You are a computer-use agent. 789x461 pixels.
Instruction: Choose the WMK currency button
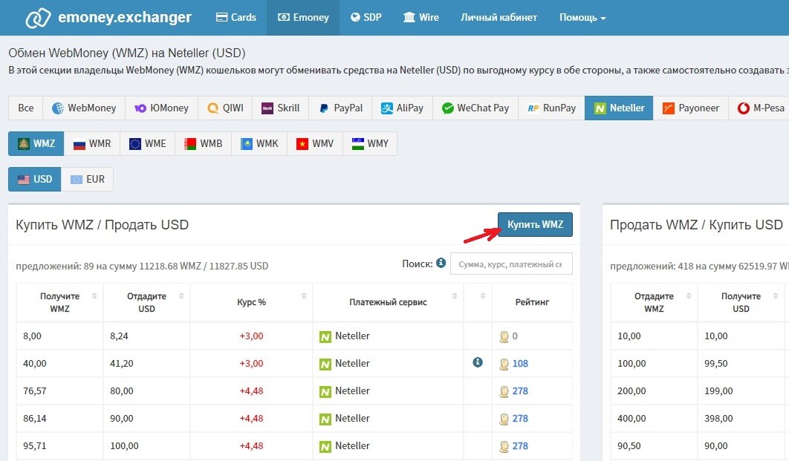259,144
